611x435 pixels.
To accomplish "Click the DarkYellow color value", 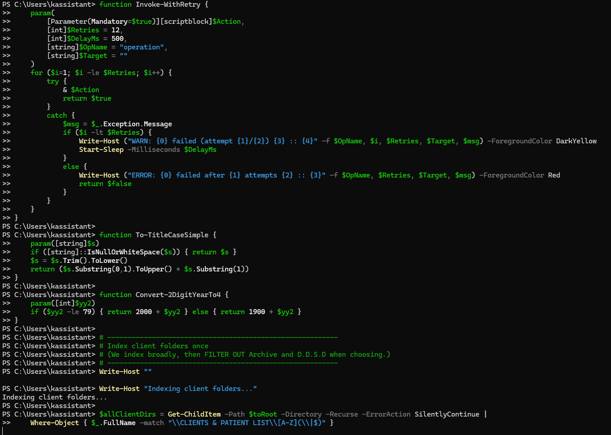I will tap(576, 141).
